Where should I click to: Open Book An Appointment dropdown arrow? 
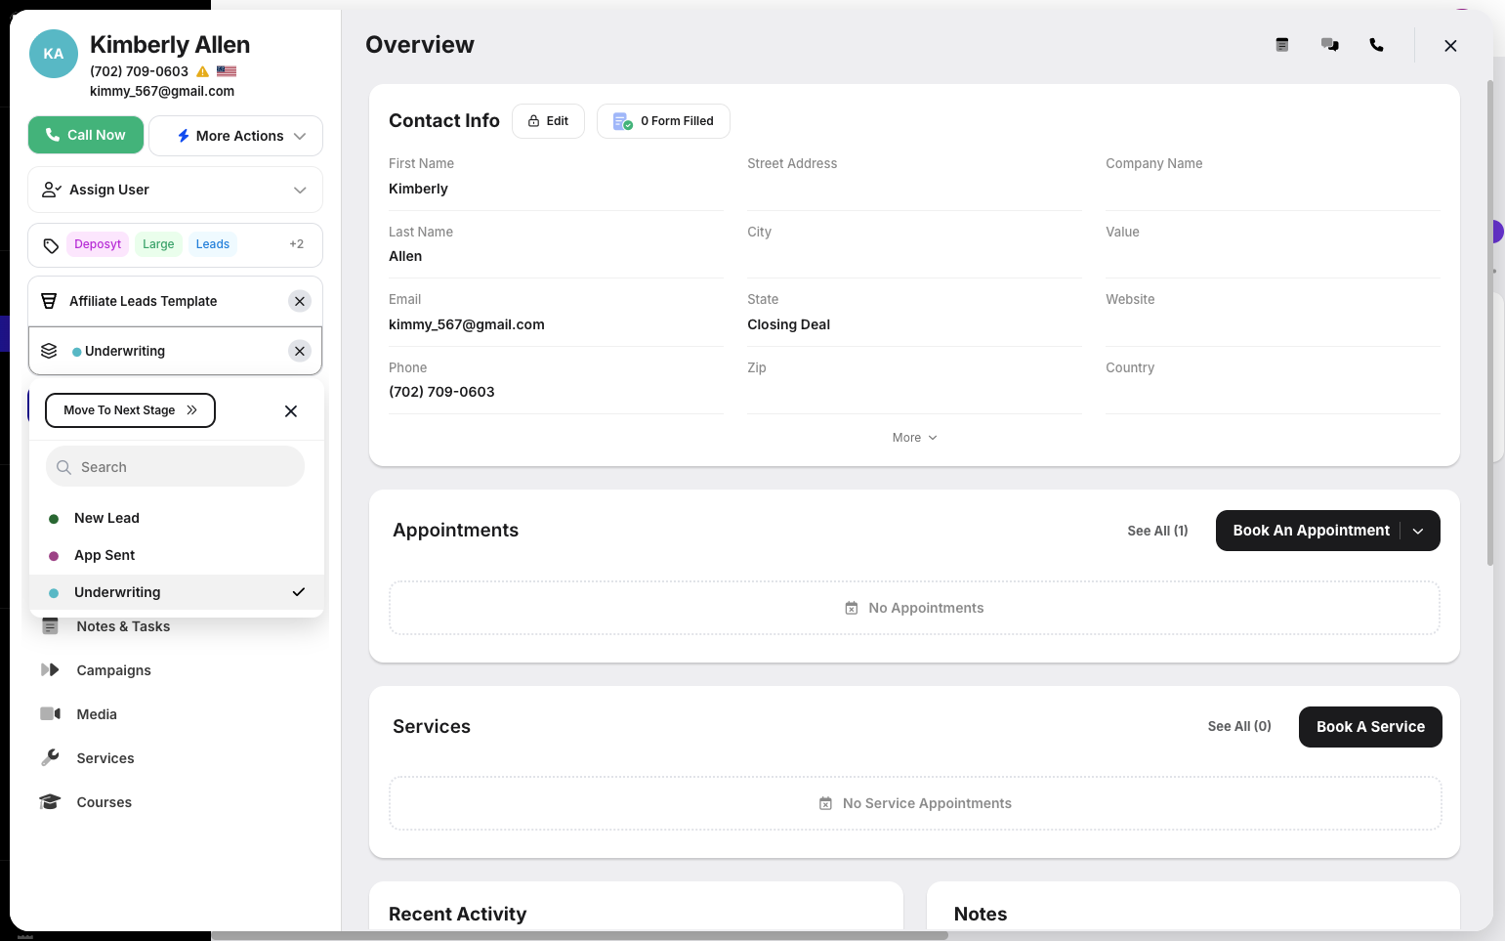[1418, 531]
